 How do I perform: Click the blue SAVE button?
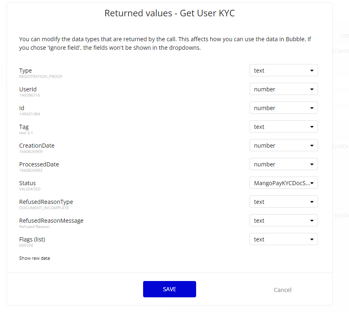tap(170, 289)
